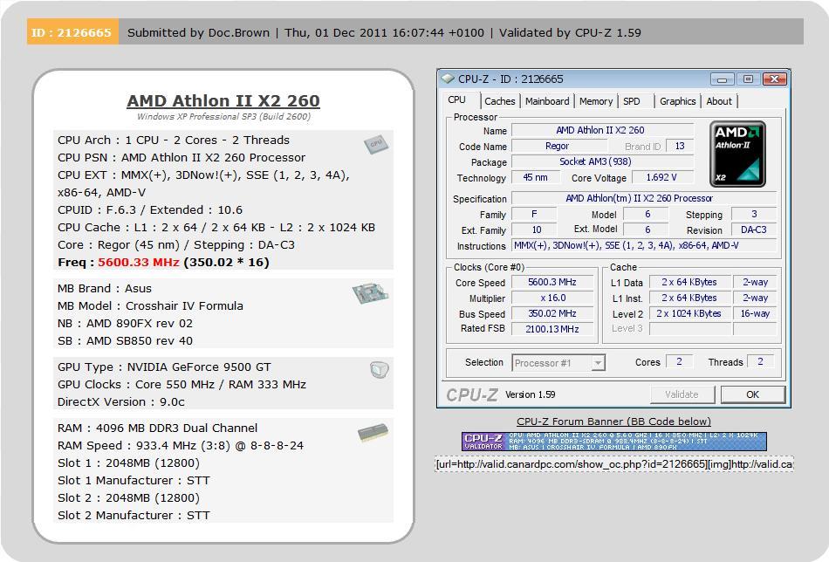Click the Brand ID value 13

pos(680,146)
